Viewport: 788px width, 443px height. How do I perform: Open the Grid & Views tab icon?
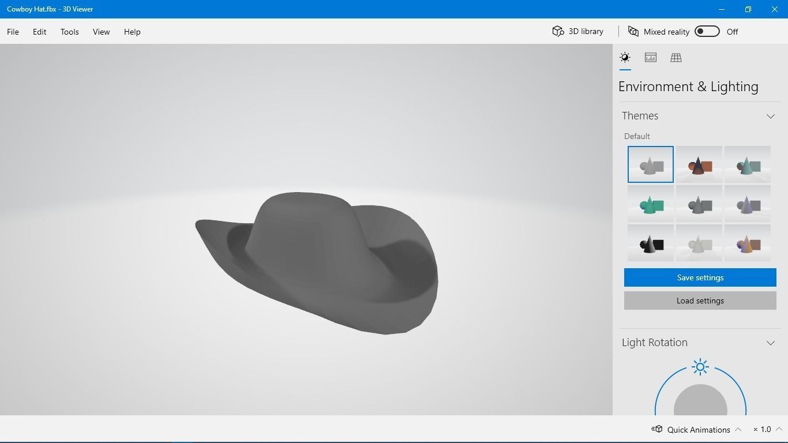(x=676, y=57)
